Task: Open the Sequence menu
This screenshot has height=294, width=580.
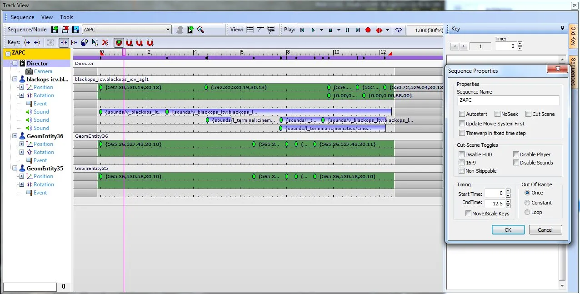Action: click(x=22, y=17)
